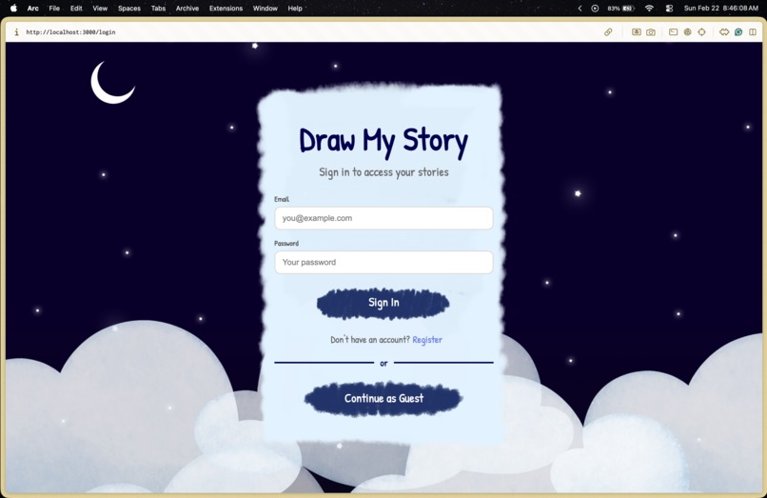The image size is (767, 498).
Task: Click the Wi-Fi status icon
Action: pos(649,8)
